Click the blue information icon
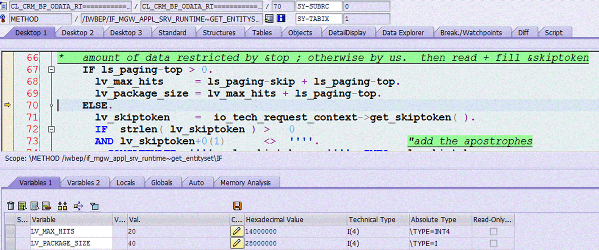The height and width of the screenshot is (250, 599). (x=281, y=19)
